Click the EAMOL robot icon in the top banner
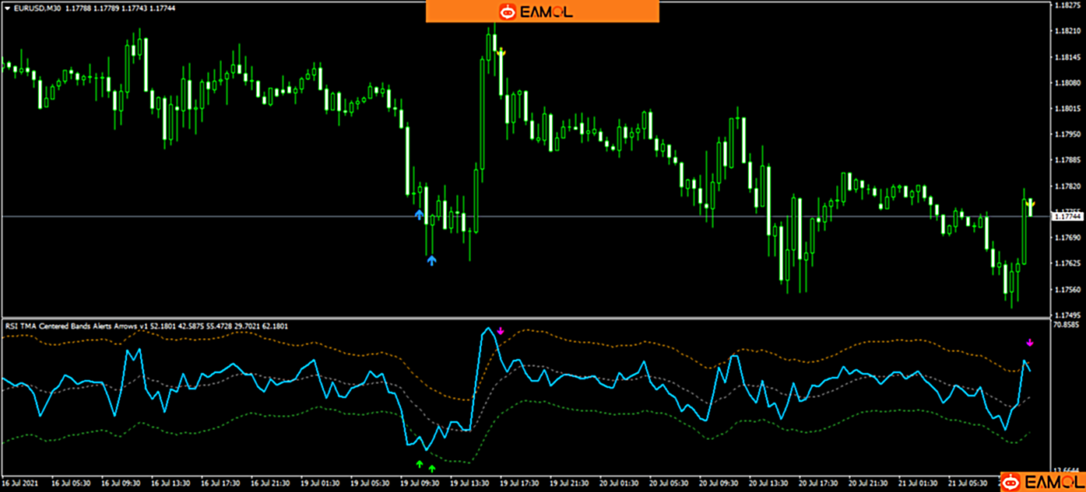The image size is (1086, 492). pos(508,12)
